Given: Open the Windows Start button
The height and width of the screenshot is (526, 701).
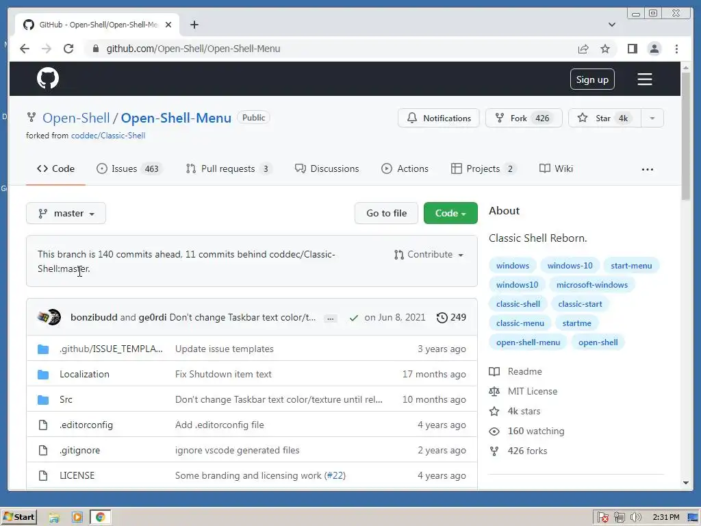Looking at the screenshot, I should coord(18,518).
